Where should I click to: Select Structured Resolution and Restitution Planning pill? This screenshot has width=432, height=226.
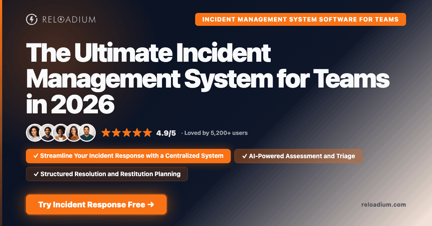point(107,174)
